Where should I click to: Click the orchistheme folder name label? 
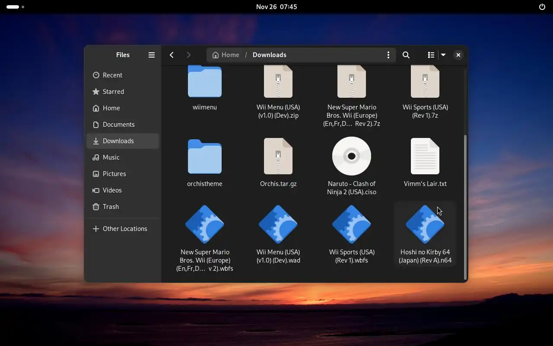[x=205, y=184]
